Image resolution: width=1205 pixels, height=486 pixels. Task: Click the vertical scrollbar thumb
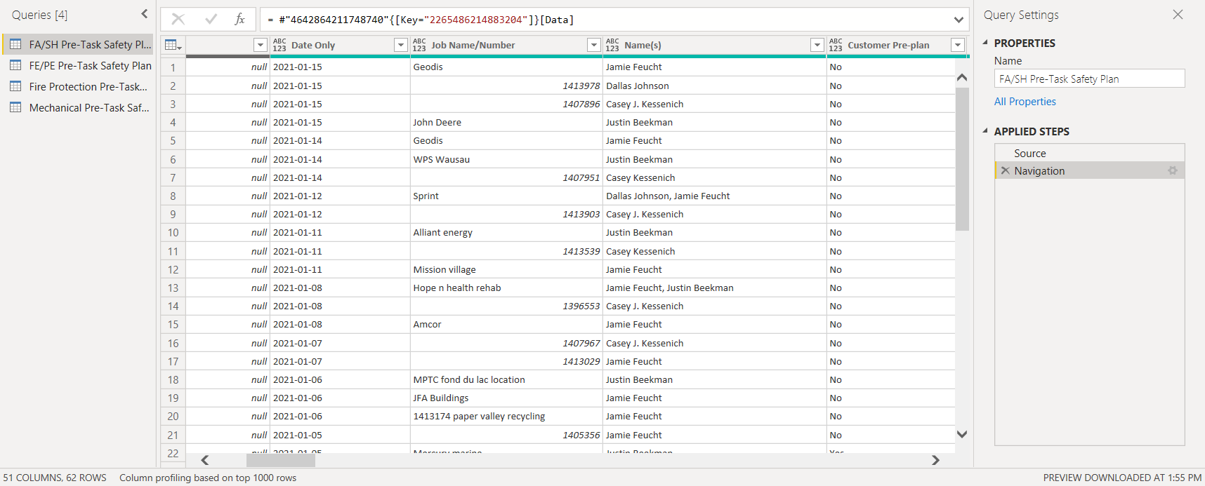coord(962,158)
